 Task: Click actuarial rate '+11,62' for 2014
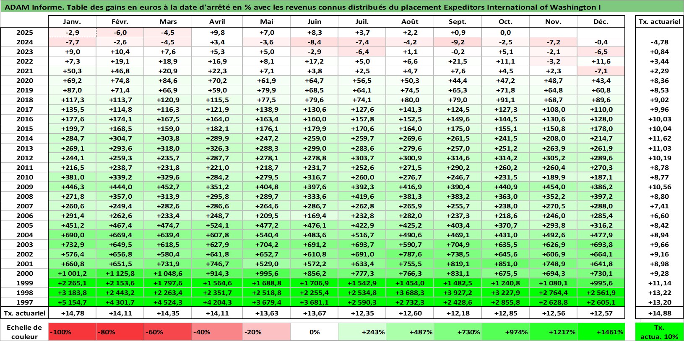(x=660, y=138)
